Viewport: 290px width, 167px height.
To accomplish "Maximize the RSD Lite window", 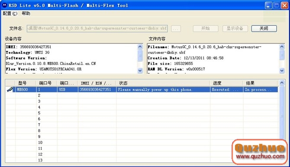I will 277,5.
